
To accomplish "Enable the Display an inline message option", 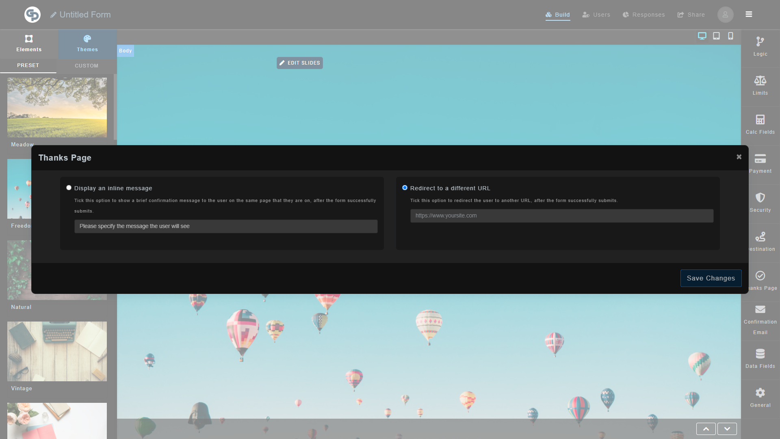I will [69, 187].
